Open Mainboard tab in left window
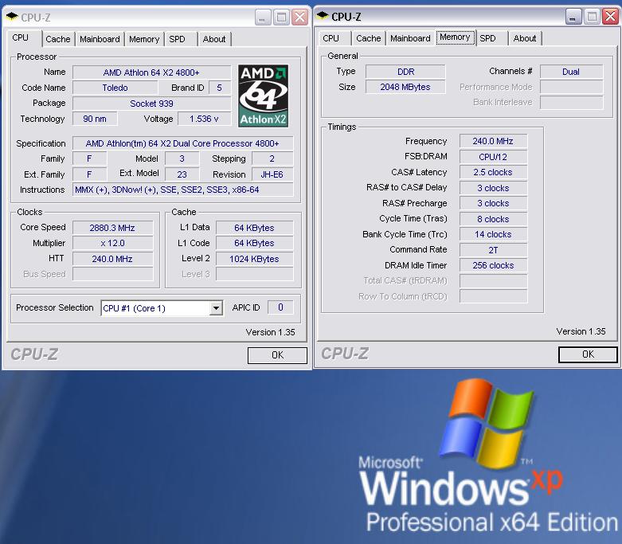This screenshot has width=622, height=544. click(x=100, y=39)
